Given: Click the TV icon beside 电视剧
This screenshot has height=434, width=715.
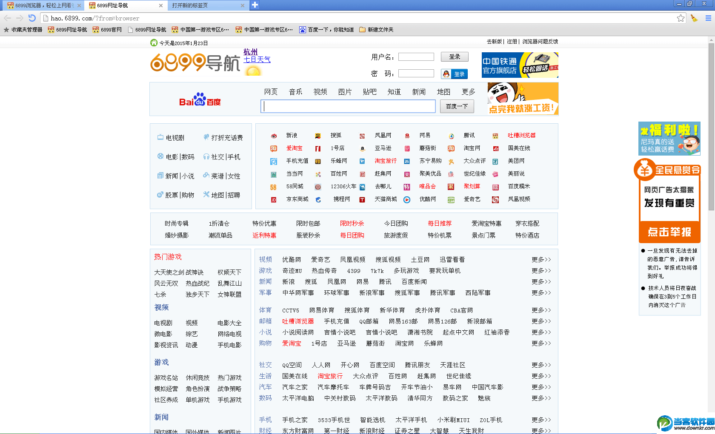Looking at the screenshot, I should click(x=160, y=137).
